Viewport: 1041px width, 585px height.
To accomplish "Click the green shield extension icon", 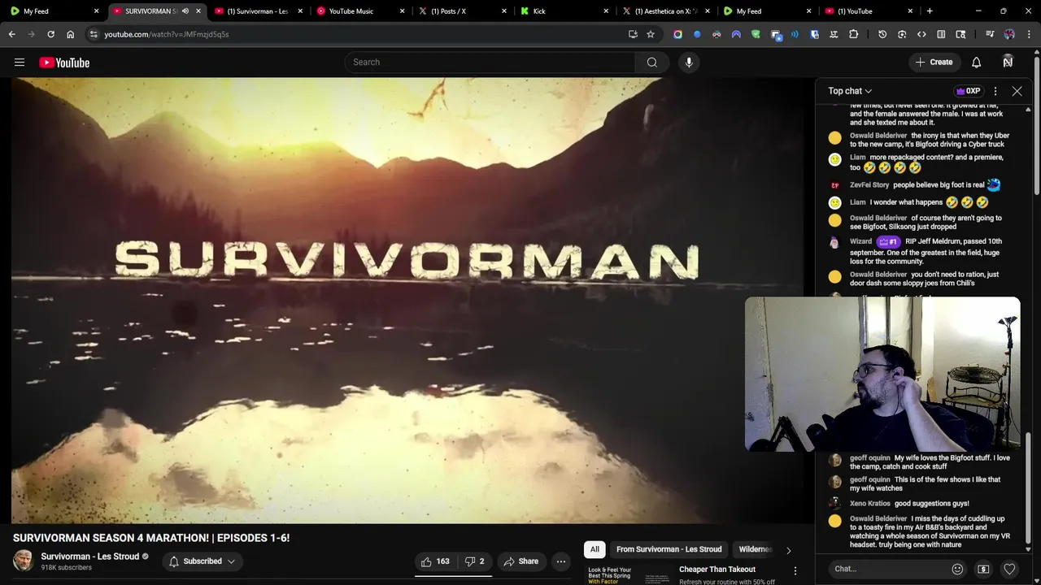I will point(756,34).
